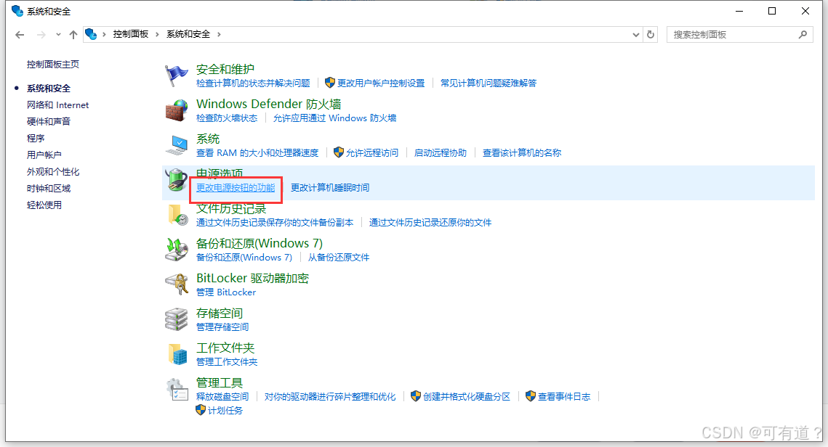Click the BitLocker key and drive icon
The image size is (828, 447).
(x=177, y=284)
